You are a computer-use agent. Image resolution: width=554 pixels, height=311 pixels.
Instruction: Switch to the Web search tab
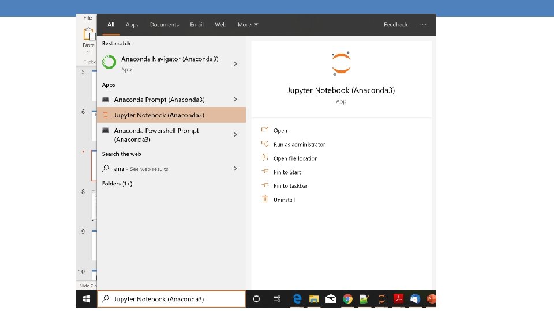[220, 25]
